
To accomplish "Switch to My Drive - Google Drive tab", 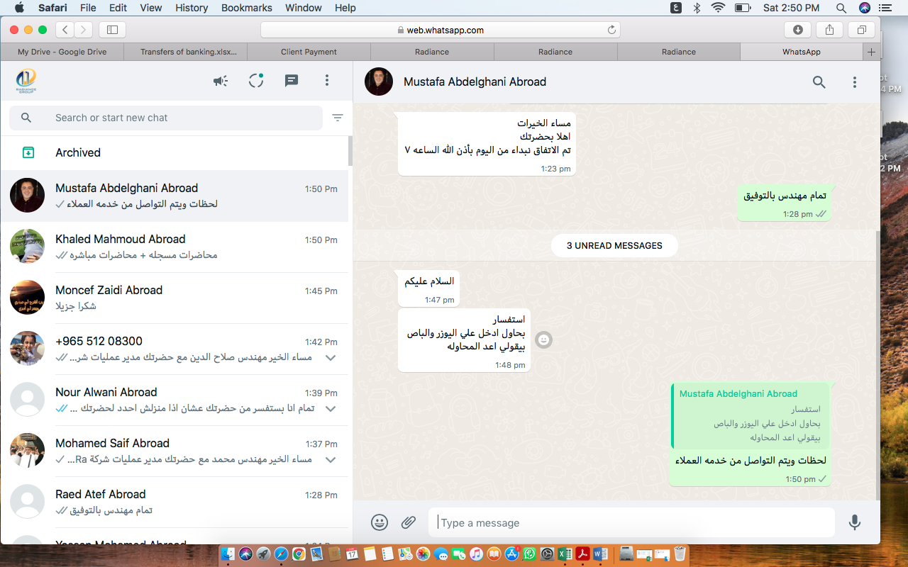I will (x=62, y=52).
